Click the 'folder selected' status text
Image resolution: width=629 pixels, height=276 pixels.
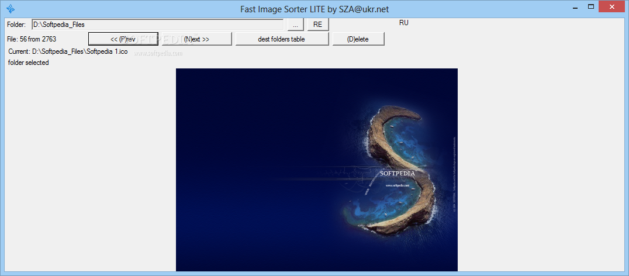(29, 63)
